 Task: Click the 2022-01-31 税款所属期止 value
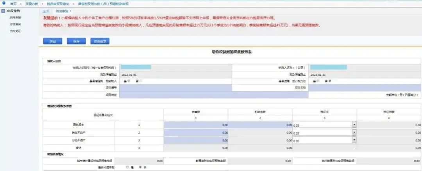coord(318,75)
